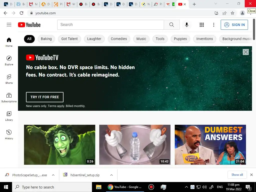Open the browser profile avatar
The image size is (256, 192).
pyautogui.click(x=242, y=13)
